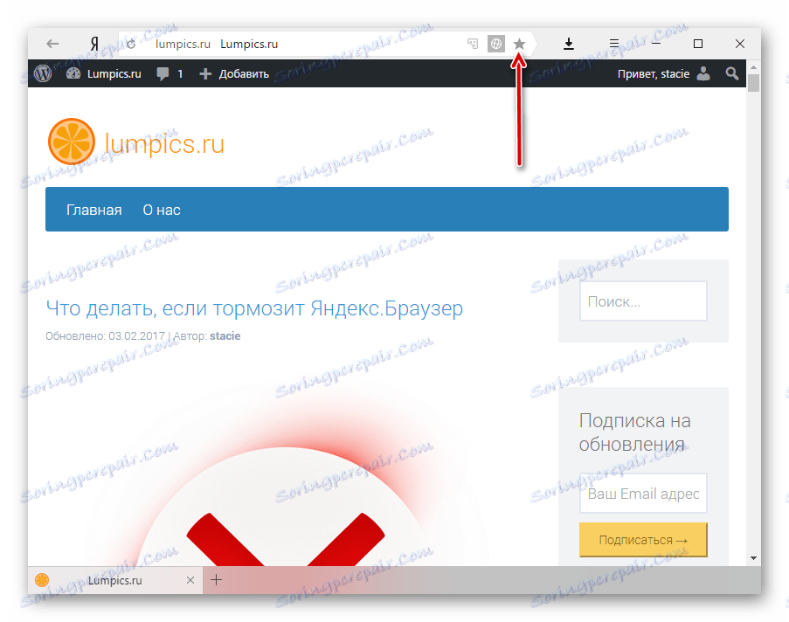789x622 pixels.
Task: Click the Подписка на обновления heading
Action: (x=634, y=432)
